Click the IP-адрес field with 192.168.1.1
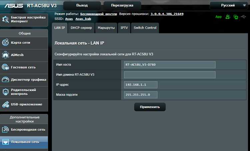This screenshot has height=151, width=250. pyautogui.click(x=141, y=85)
